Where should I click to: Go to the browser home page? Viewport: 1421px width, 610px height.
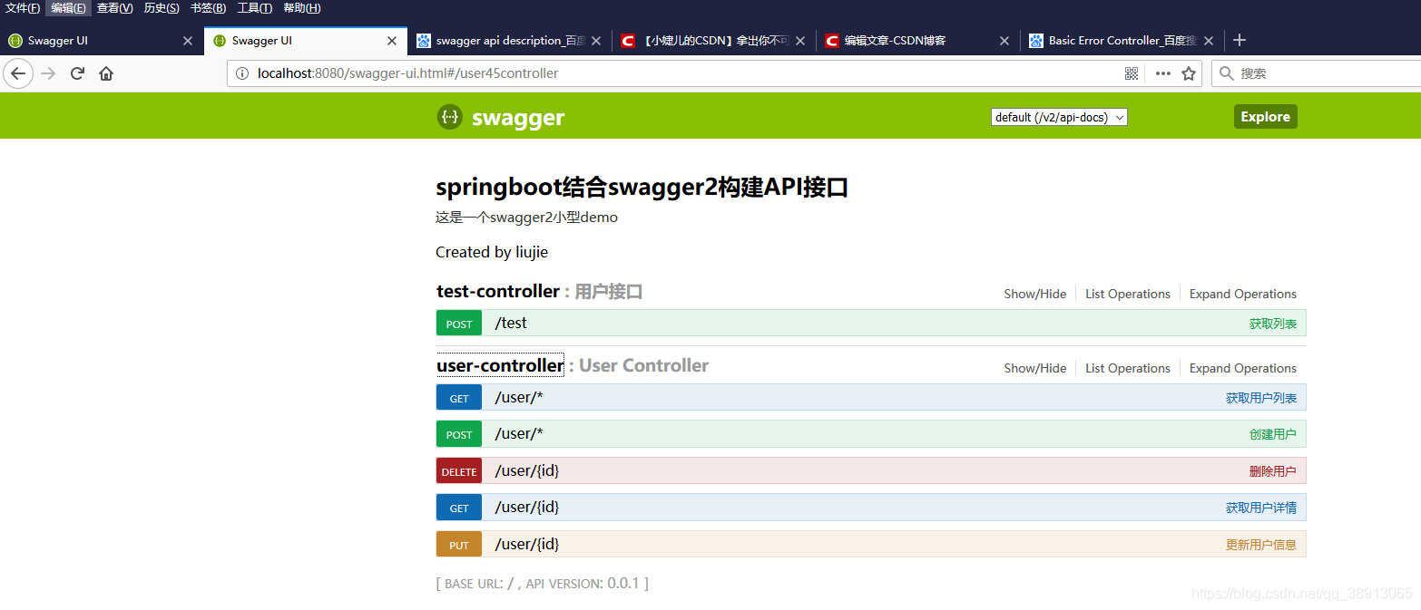106,73
